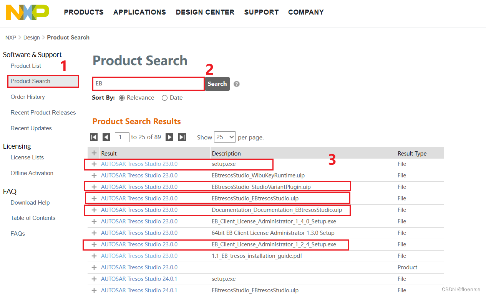This screenshot has height=295, width=486.
Task: Open Offline Activation link
Action: click(32, 173)
